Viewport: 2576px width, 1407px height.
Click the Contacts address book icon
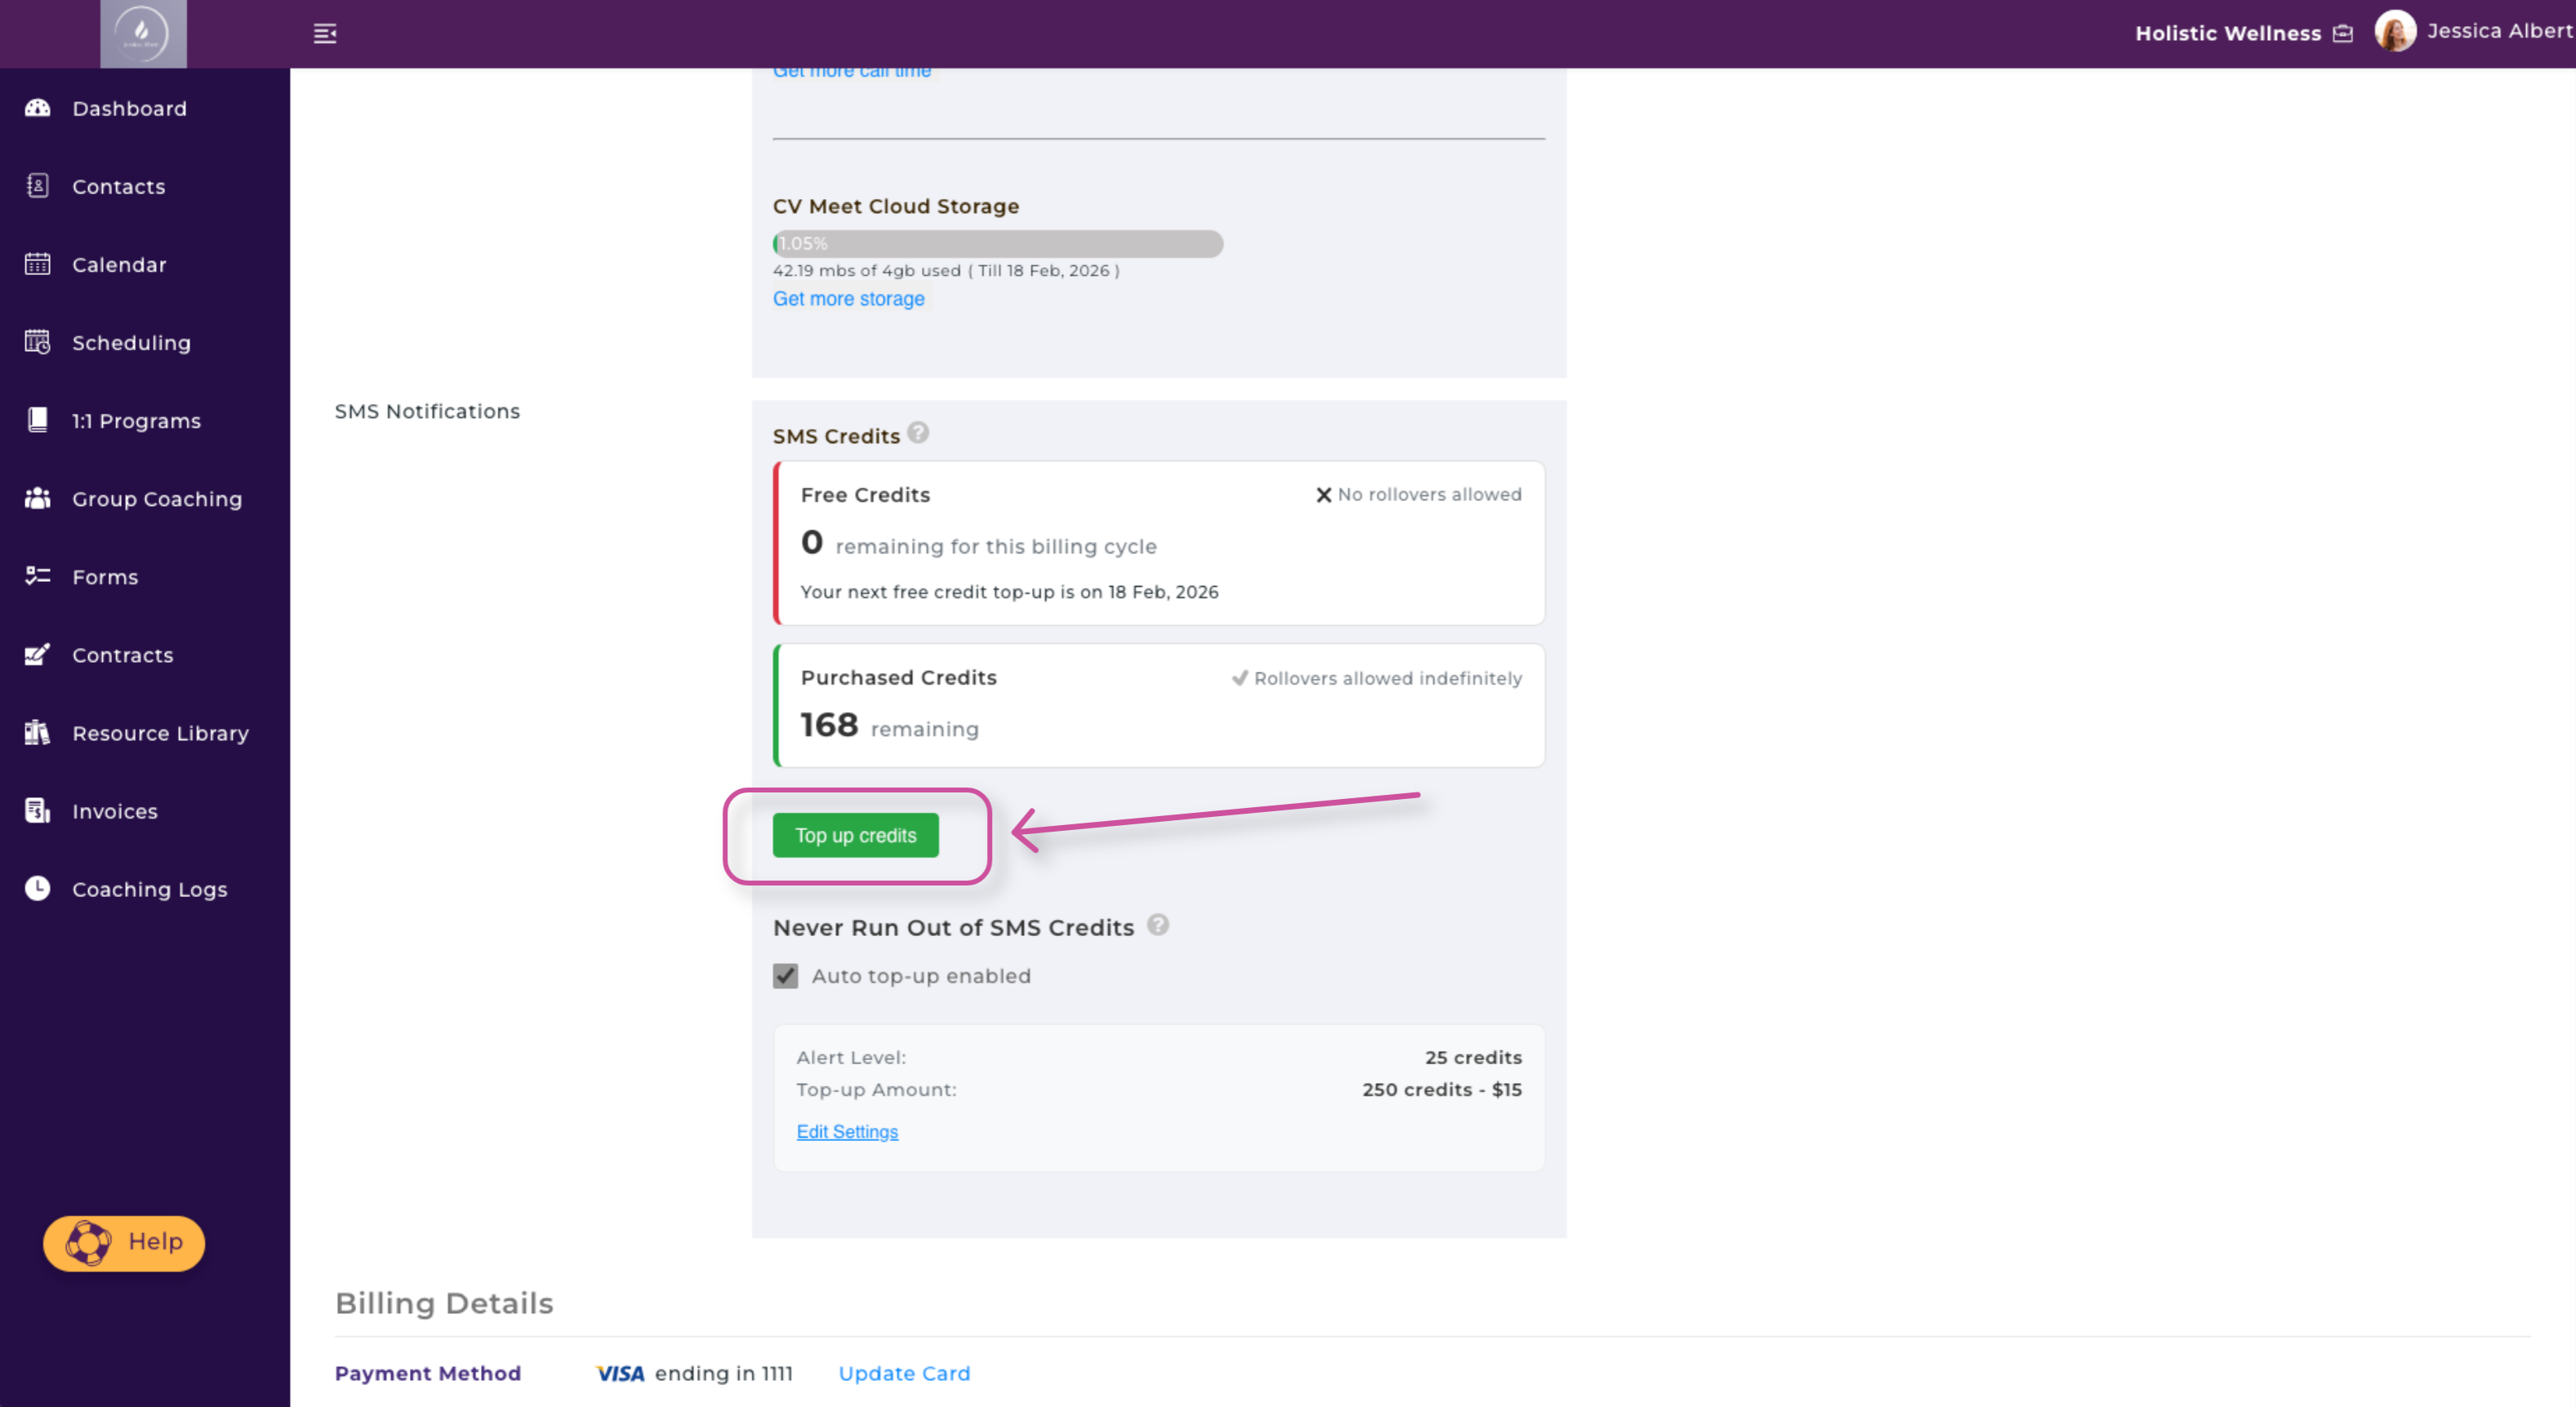tap(38, 186)
